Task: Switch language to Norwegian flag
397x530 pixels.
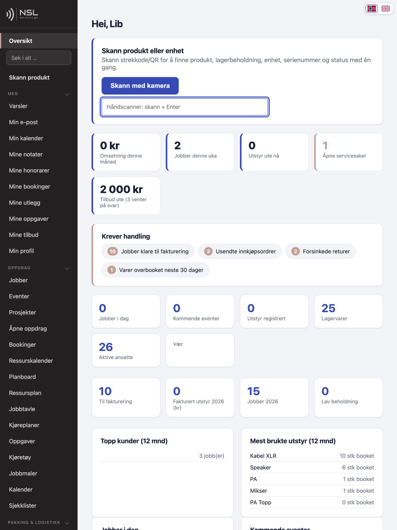Action: 372,9
